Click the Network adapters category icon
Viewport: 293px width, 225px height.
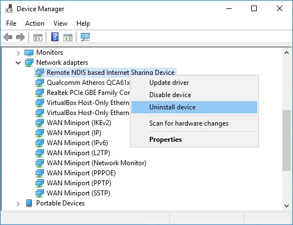(x=29, y=63)
